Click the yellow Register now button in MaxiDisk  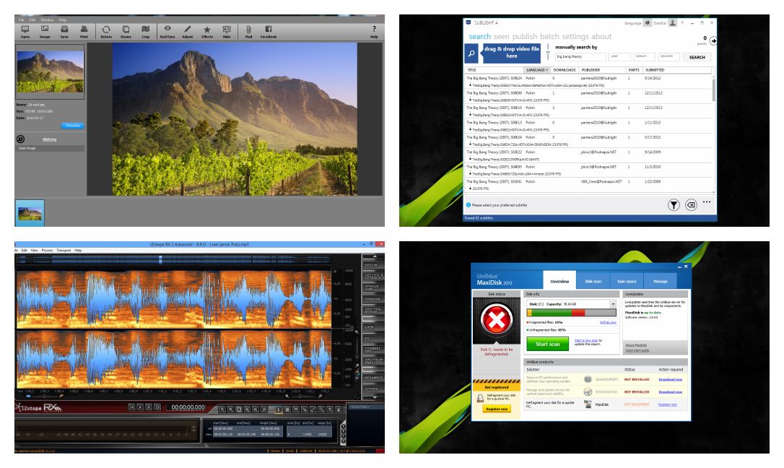pyautogui.click(x=497, y=409)
